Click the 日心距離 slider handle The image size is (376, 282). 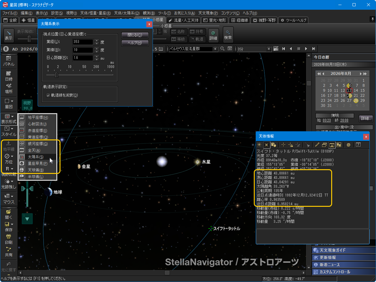[x=56, y=75]
